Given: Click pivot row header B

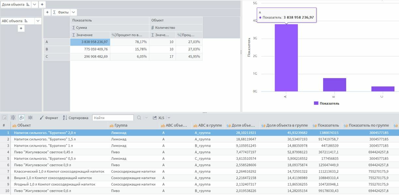Looking at the screenshot, I should 57,49.
